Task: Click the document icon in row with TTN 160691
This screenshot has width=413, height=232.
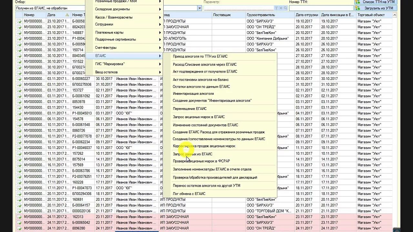Action: point(19,199)
